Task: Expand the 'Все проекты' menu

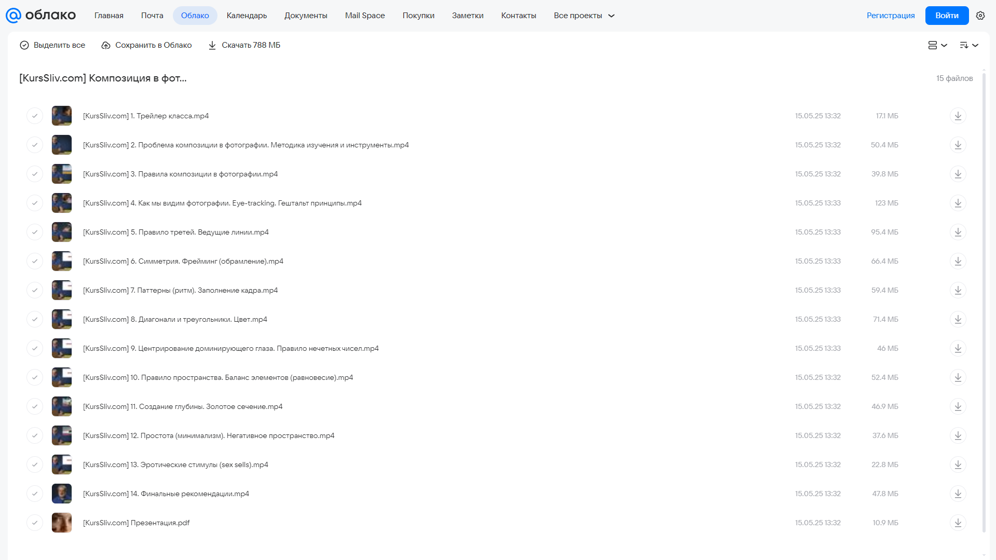Action: click(x=584, y=16)
